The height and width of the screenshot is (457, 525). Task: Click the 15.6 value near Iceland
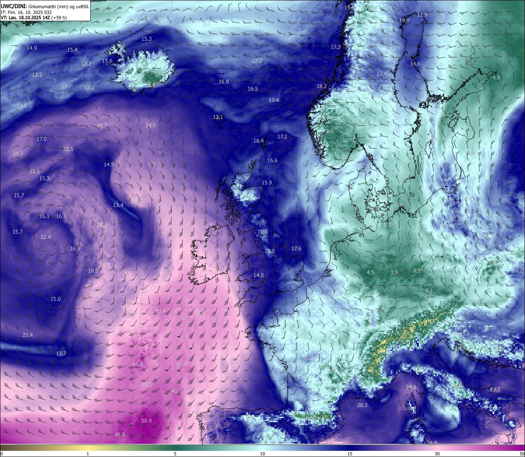pos(107,61)
